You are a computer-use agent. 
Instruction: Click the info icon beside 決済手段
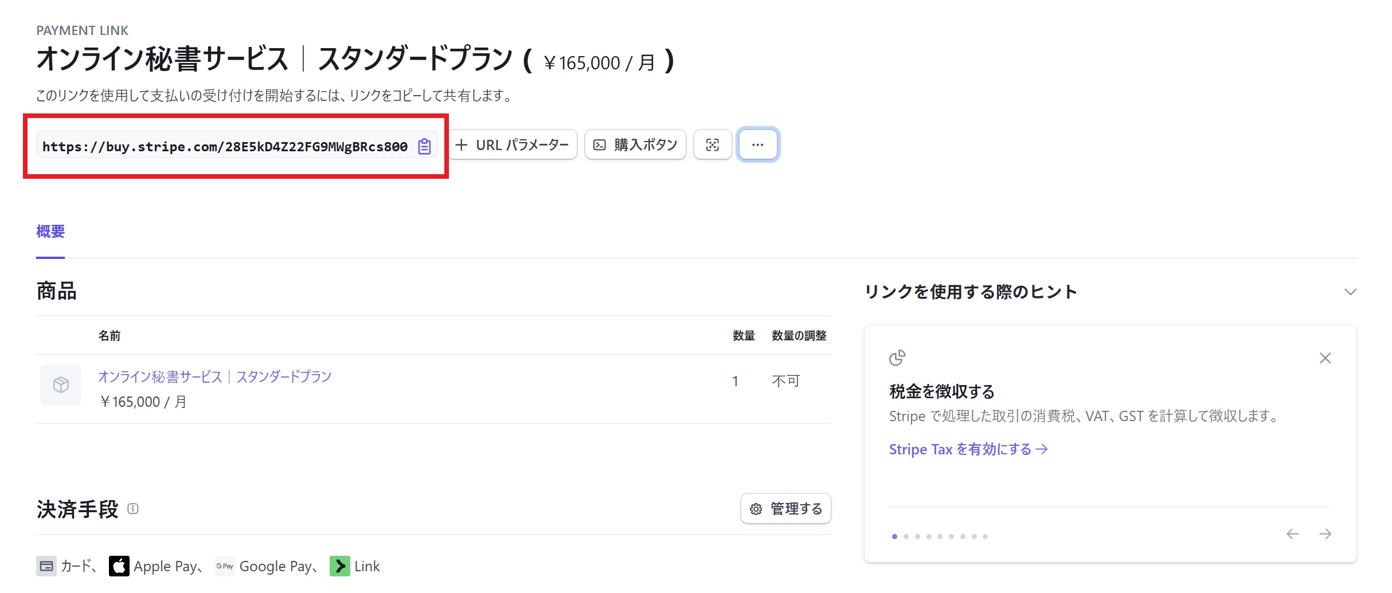coord(133,509)
